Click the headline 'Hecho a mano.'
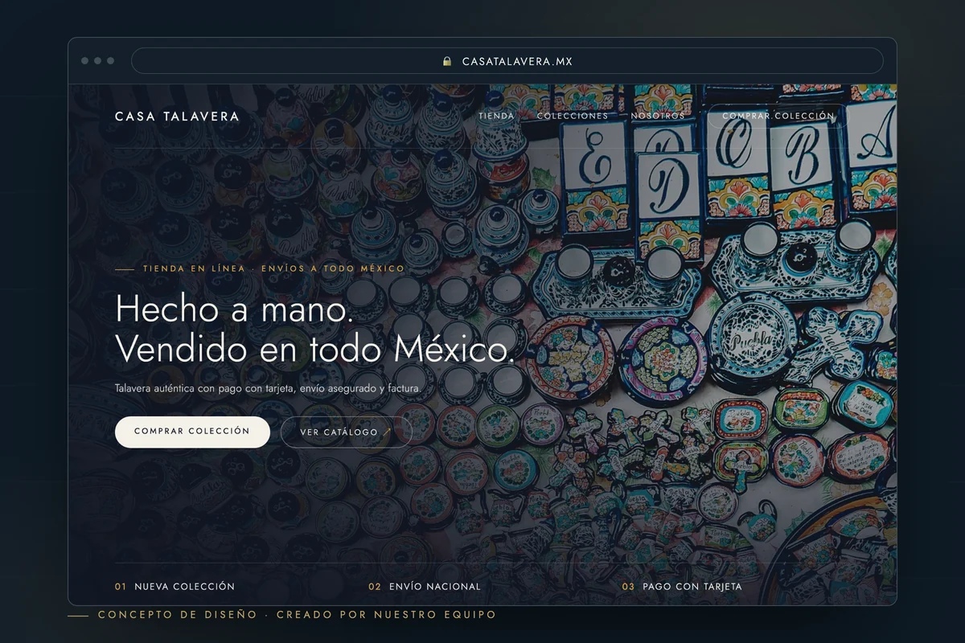This screenshot has height=643, width=965. [234, 309]
